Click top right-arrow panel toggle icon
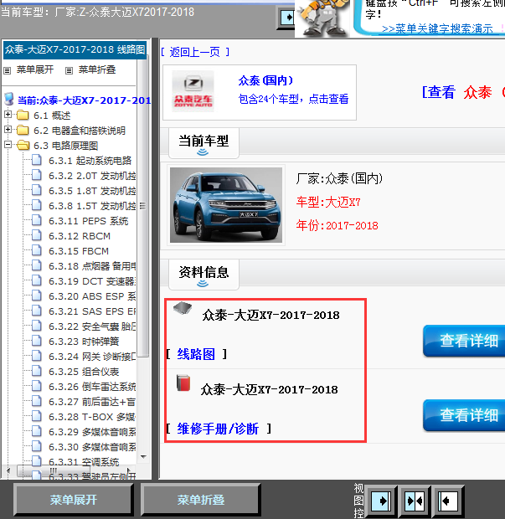This screenshot has height=519, width=505. (286, 18)
